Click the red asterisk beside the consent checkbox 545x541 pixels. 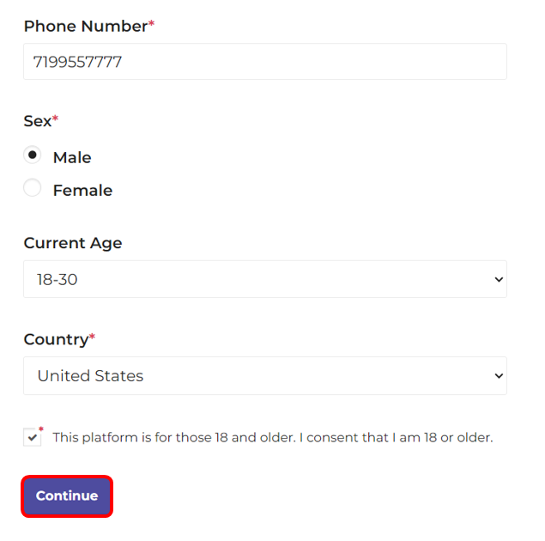(41, 429)
